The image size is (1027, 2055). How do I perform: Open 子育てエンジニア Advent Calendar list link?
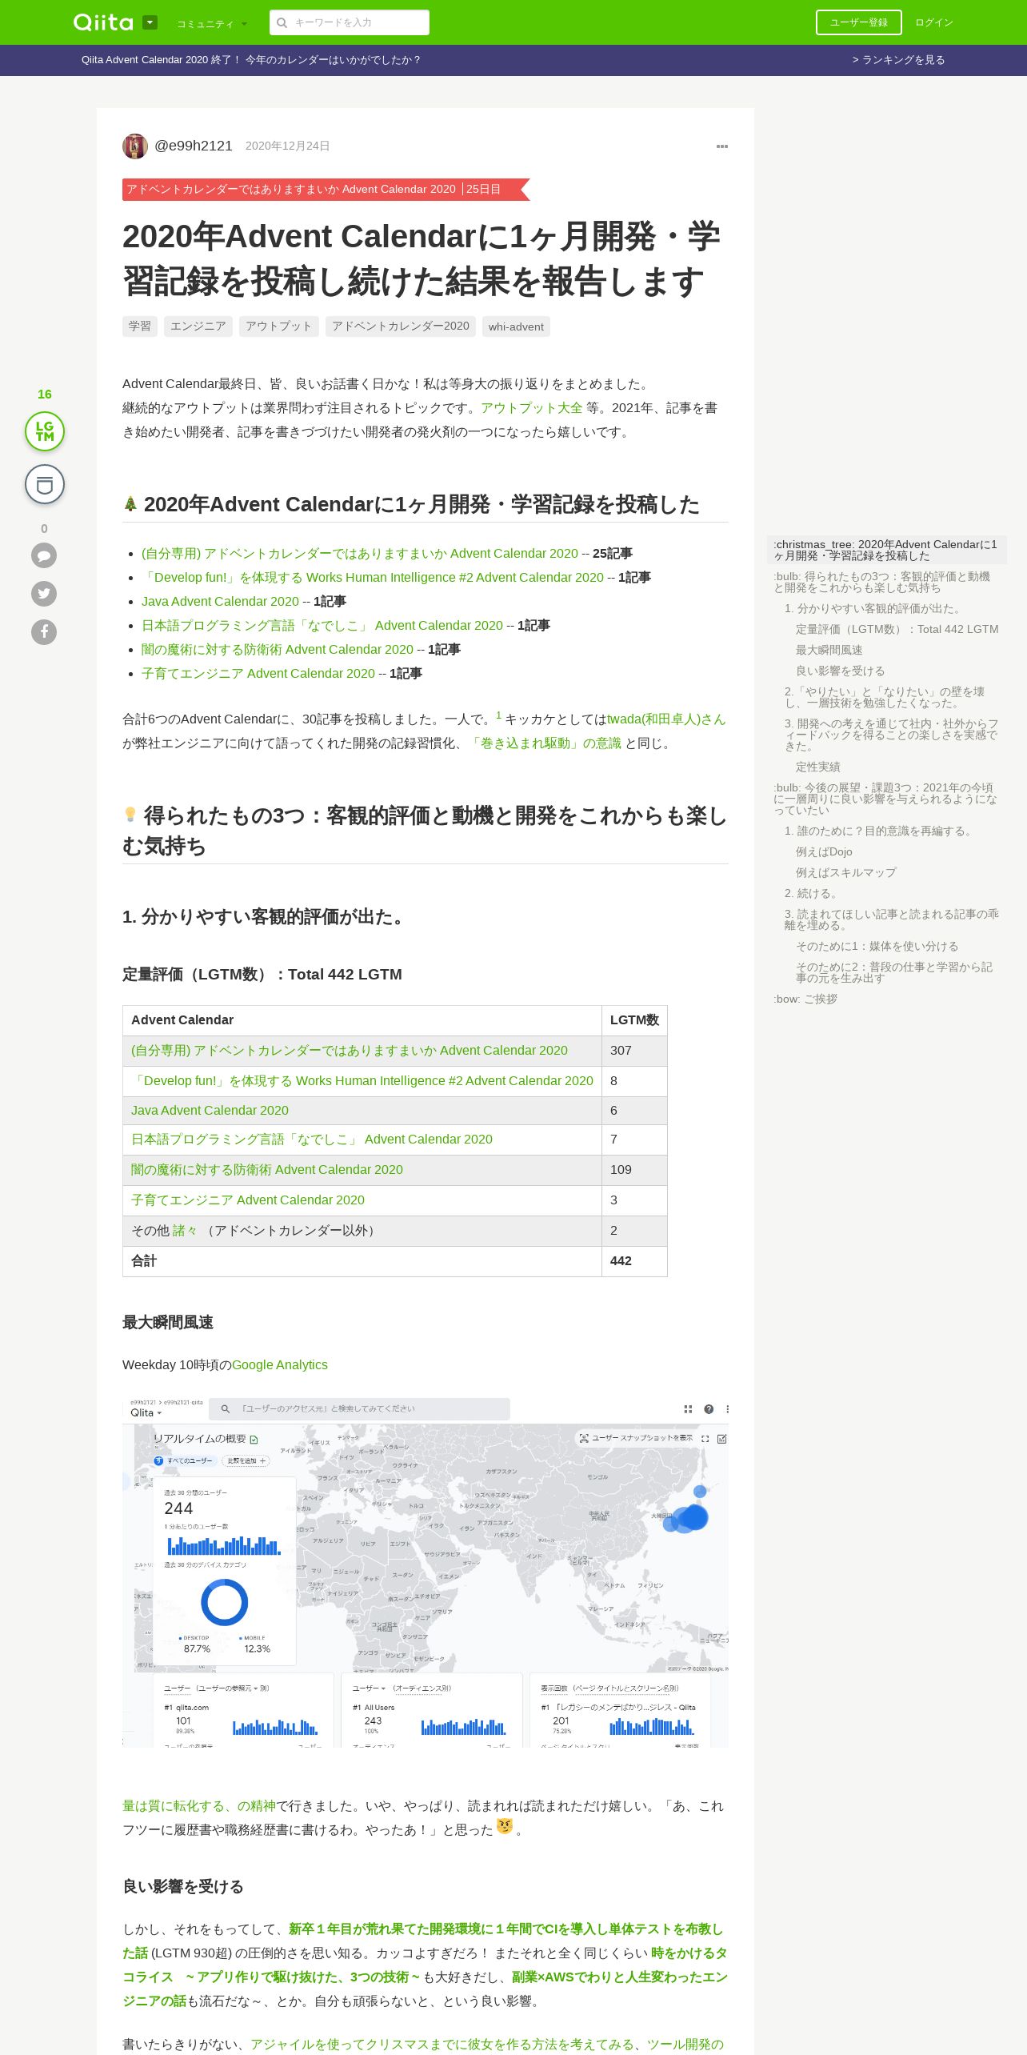(258, 674)
